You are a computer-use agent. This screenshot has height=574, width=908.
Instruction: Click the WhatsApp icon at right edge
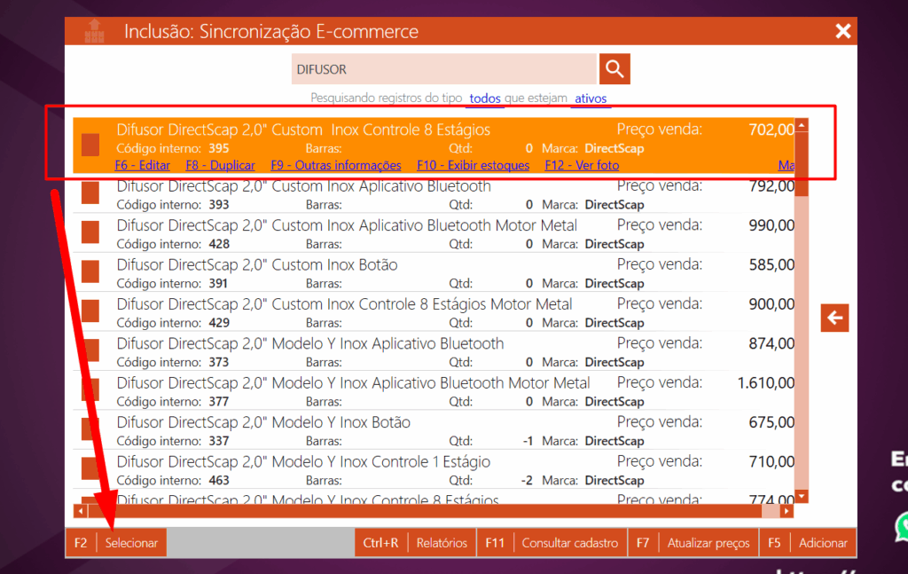pyautogui.click(x=903, y=525)
